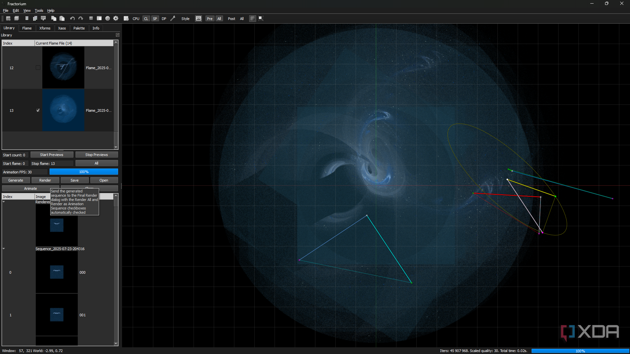Toggle the CL renderer button
Image resolution: width=630 pixels, height=354 pixels.
(x=146, y=19)
